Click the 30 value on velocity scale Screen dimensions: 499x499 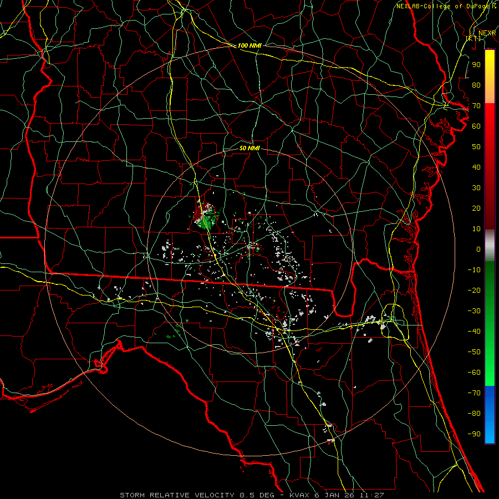[476, 188]
